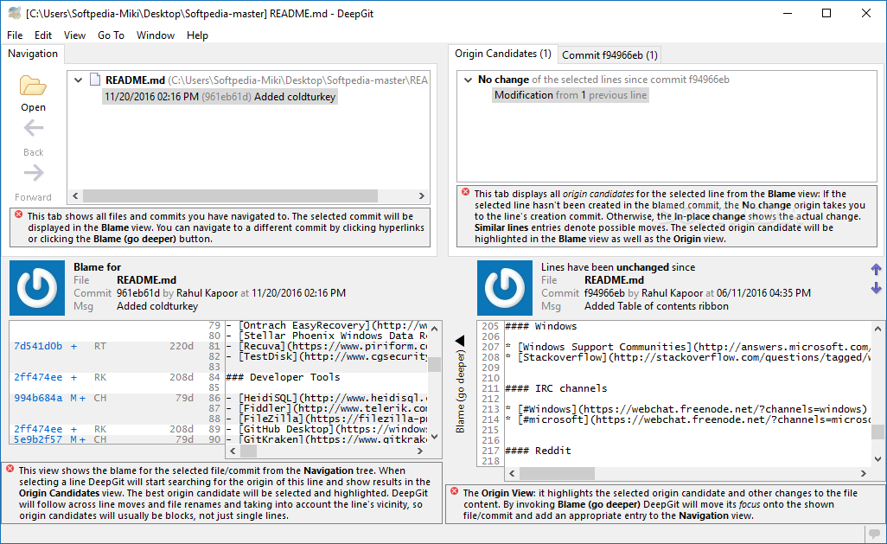The image size is (887, 544).
Task: Click the author avatar in Origin panel
Action: (505, 287)
